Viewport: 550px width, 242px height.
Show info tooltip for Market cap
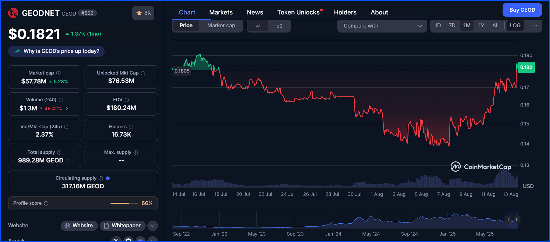(58, 73)
